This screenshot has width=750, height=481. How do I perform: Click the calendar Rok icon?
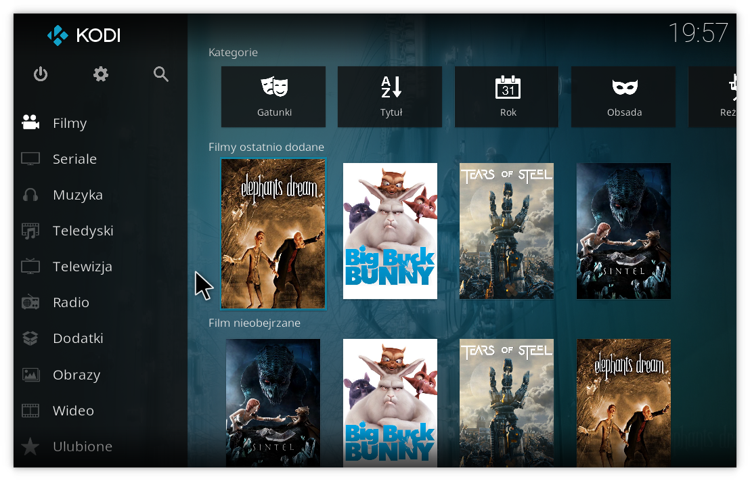(508, 87)
